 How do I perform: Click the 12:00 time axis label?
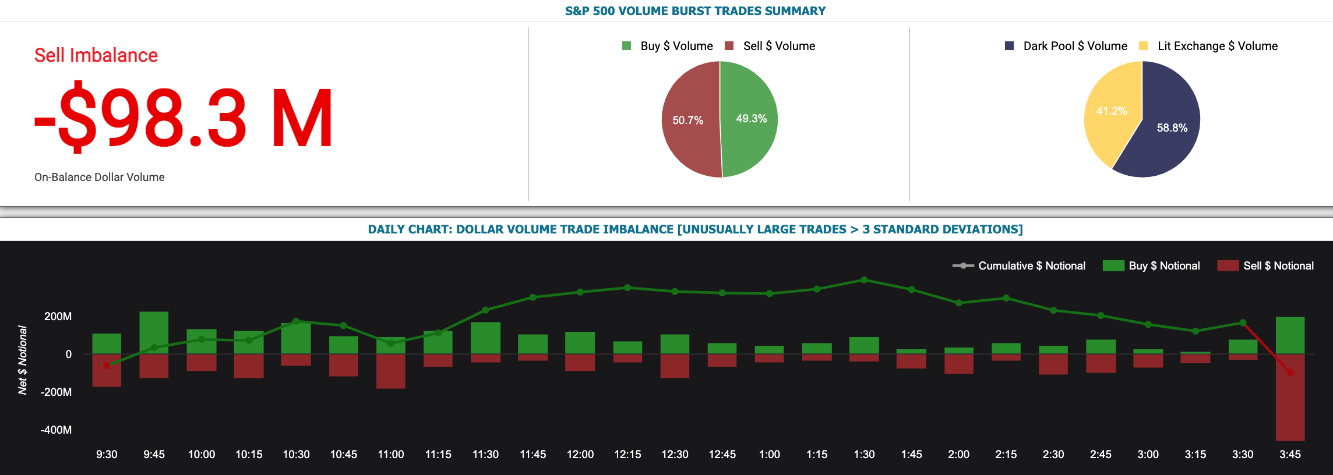point(580,455)
